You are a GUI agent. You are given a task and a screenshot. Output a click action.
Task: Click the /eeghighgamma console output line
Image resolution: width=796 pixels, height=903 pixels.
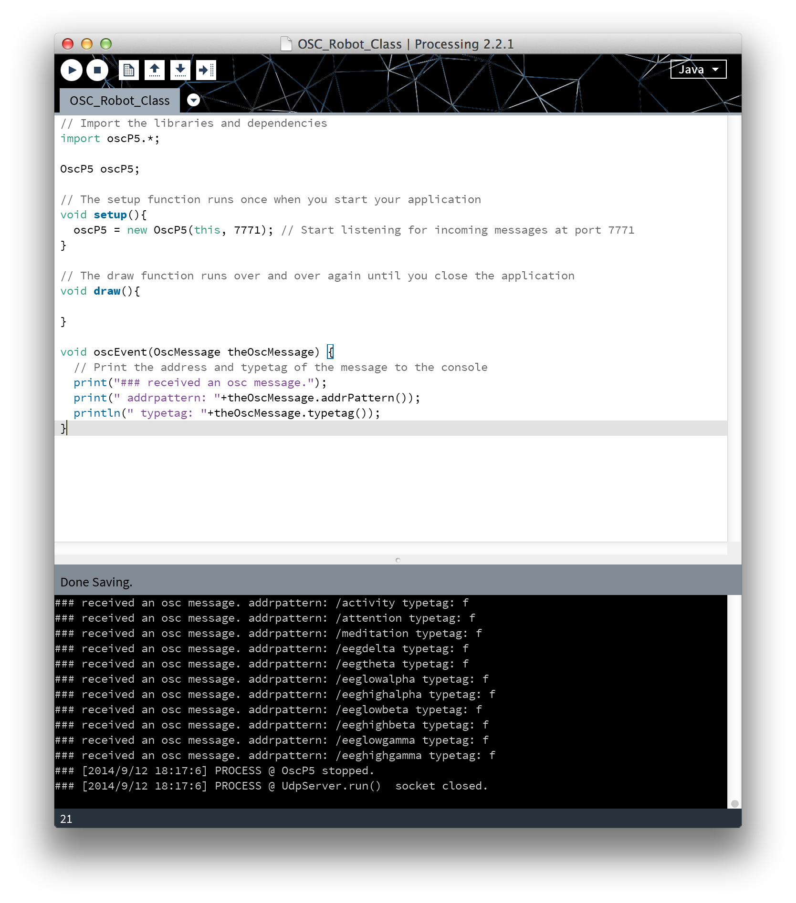pyautogui.click(x=275, y=756)
